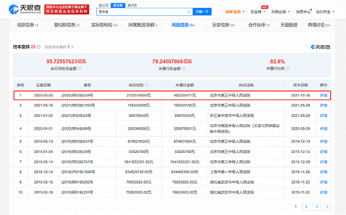Show help icon for 未履行总金额
The image size is (346, 215).
[x=183, y=69]
